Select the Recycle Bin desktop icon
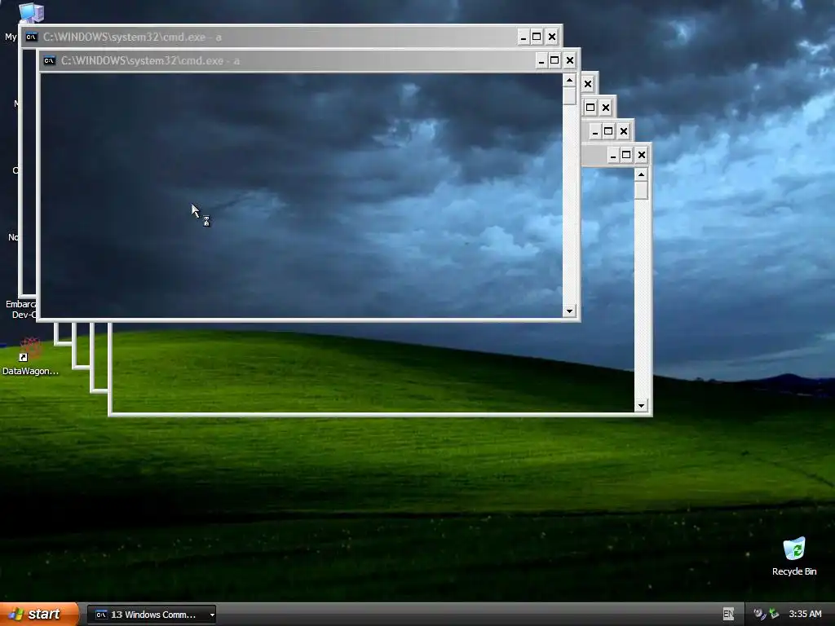The height and width of the screenshot is (626, 835). [794, 549]
